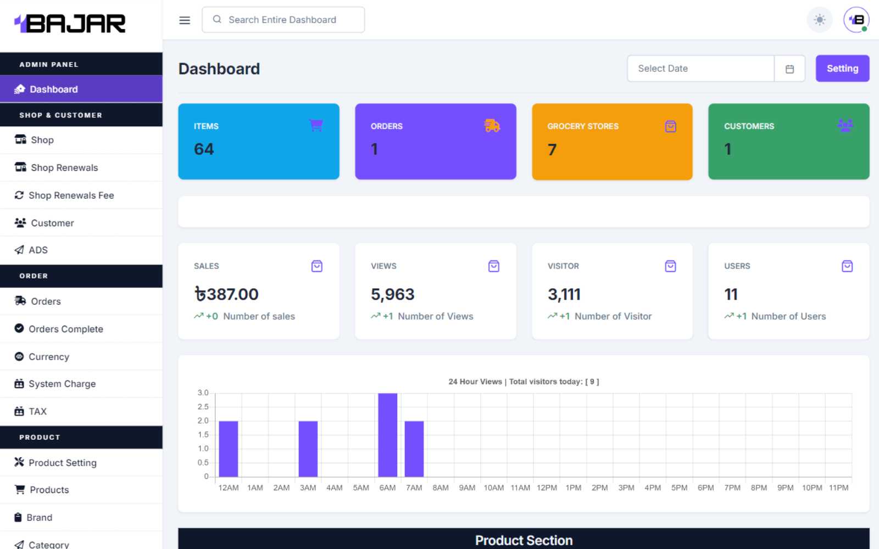Navigate to Orders Complete

point(81,329)
